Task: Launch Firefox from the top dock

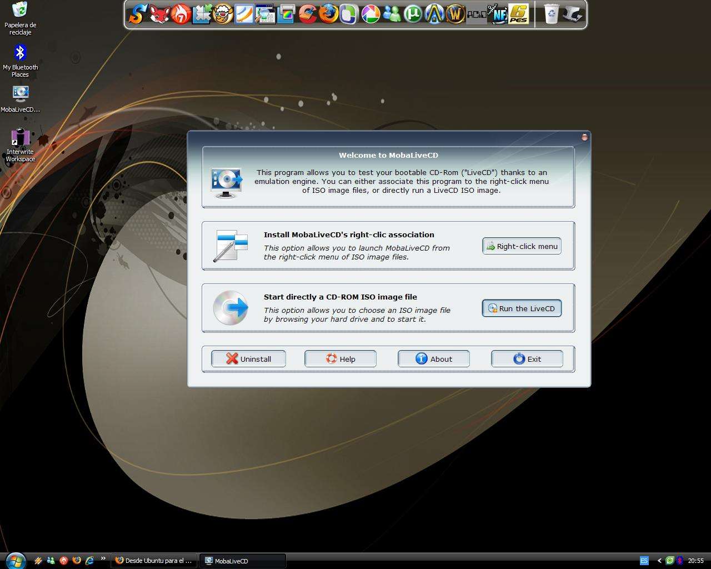Action: pos(328,14)
